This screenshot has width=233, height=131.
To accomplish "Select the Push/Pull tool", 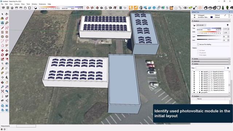I will (7, 51).
